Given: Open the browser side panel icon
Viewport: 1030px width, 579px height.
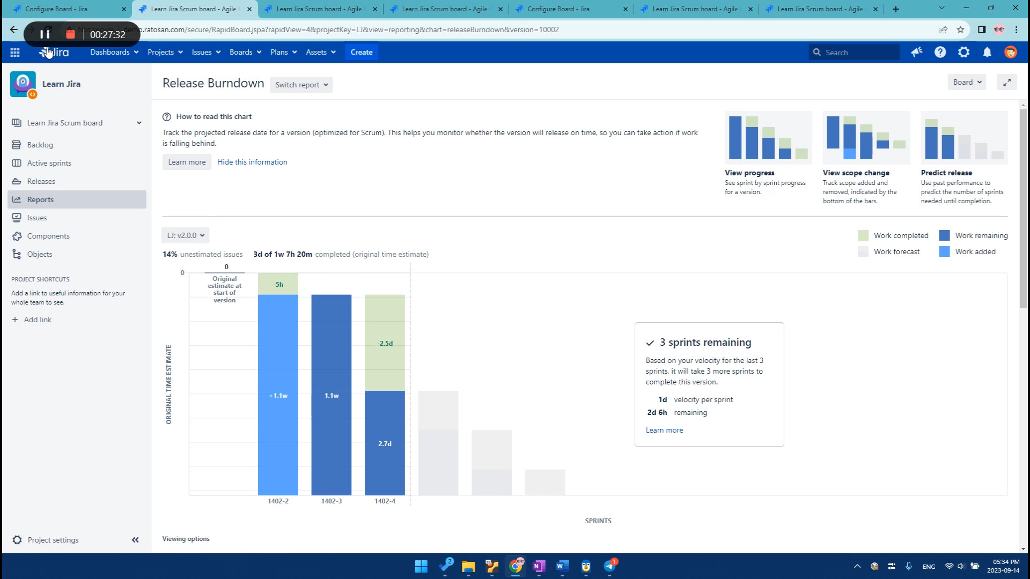Looking at the screenshot, I should 982,29.
